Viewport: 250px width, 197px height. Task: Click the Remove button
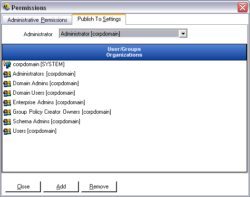click(x=99, y=187)
